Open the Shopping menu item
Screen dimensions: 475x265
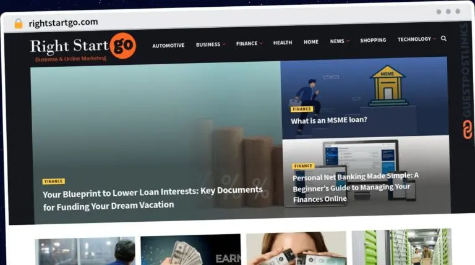373,40
